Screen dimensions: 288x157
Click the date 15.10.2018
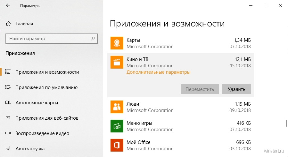point(241,66)
